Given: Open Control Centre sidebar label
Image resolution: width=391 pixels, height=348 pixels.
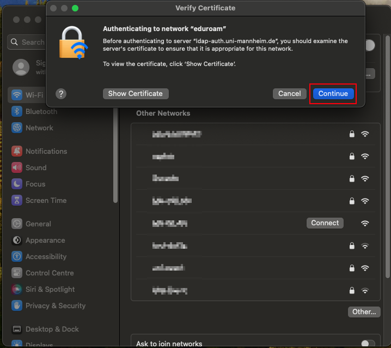Looking at the screenshot, I should 50,273.
